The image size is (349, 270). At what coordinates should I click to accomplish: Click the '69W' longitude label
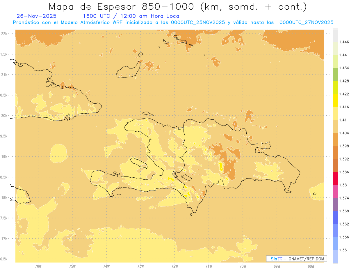(x=277, y=266)
